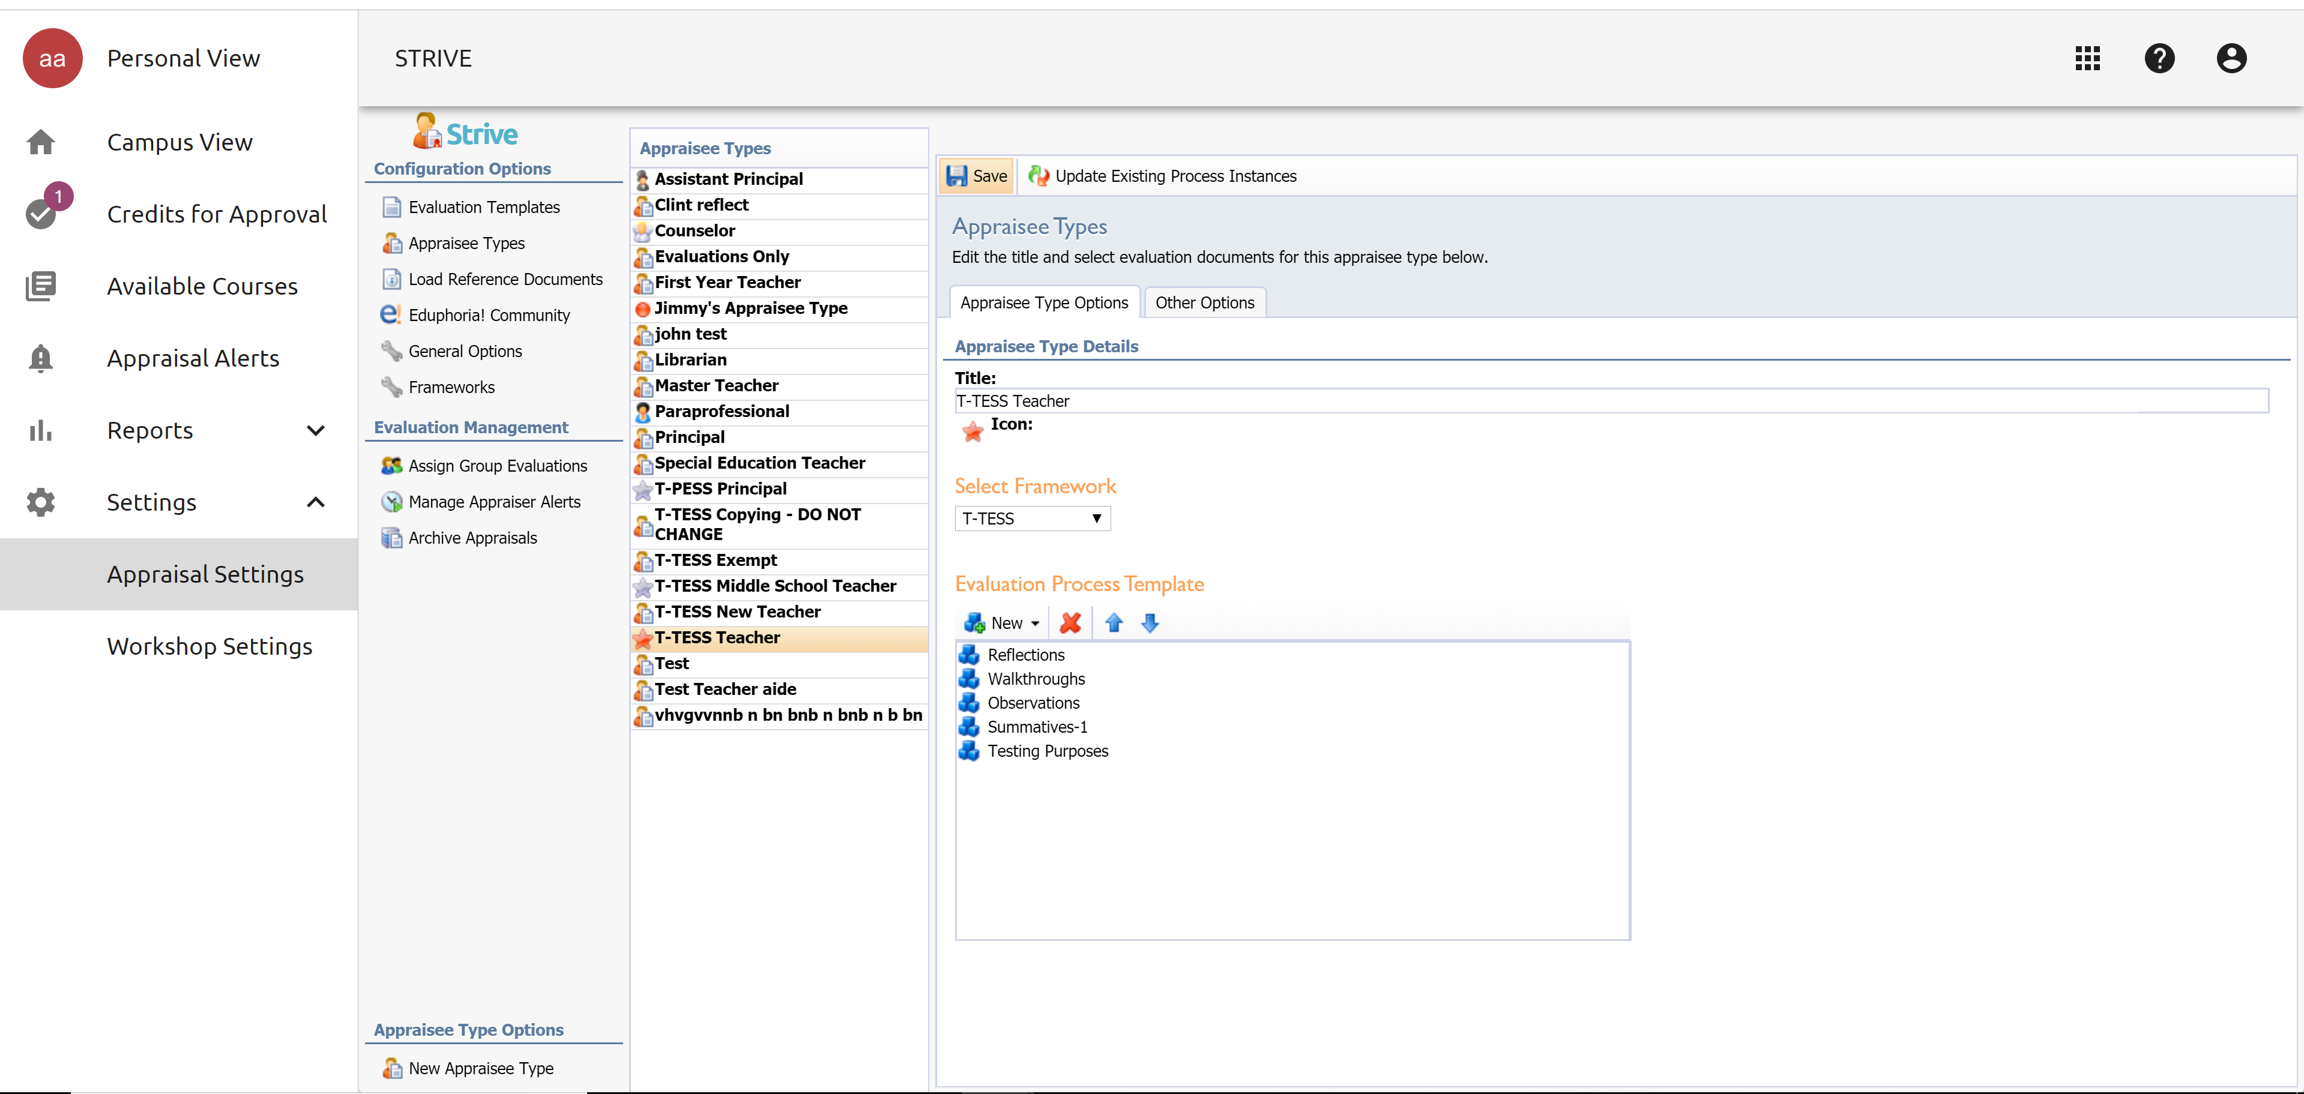
Task: Click the Update Existing Process Instances refresh icon
Action: point(1039,176)
